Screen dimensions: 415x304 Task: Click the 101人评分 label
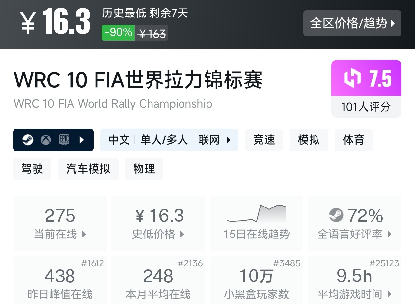(x=366, y=107)
